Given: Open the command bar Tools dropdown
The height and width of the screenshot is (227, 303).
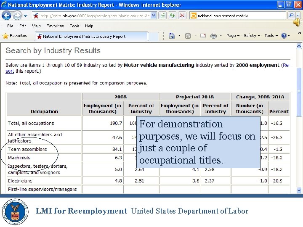Looking at the screenshot, I should click(x=271, y=36).
